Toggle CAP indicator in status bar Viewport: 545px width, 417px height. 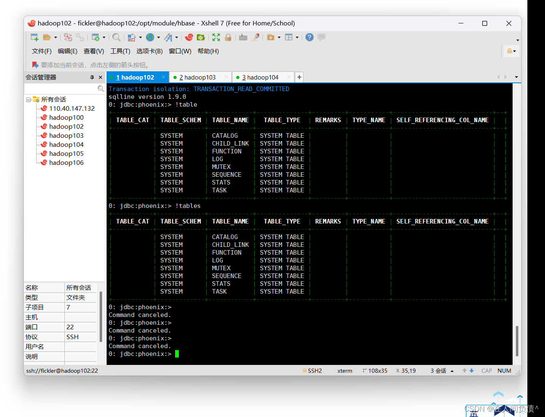[486, 370]
